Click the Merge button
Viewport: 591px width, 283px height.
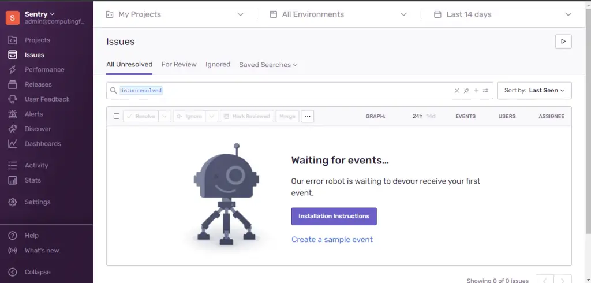tap(287, 116)
